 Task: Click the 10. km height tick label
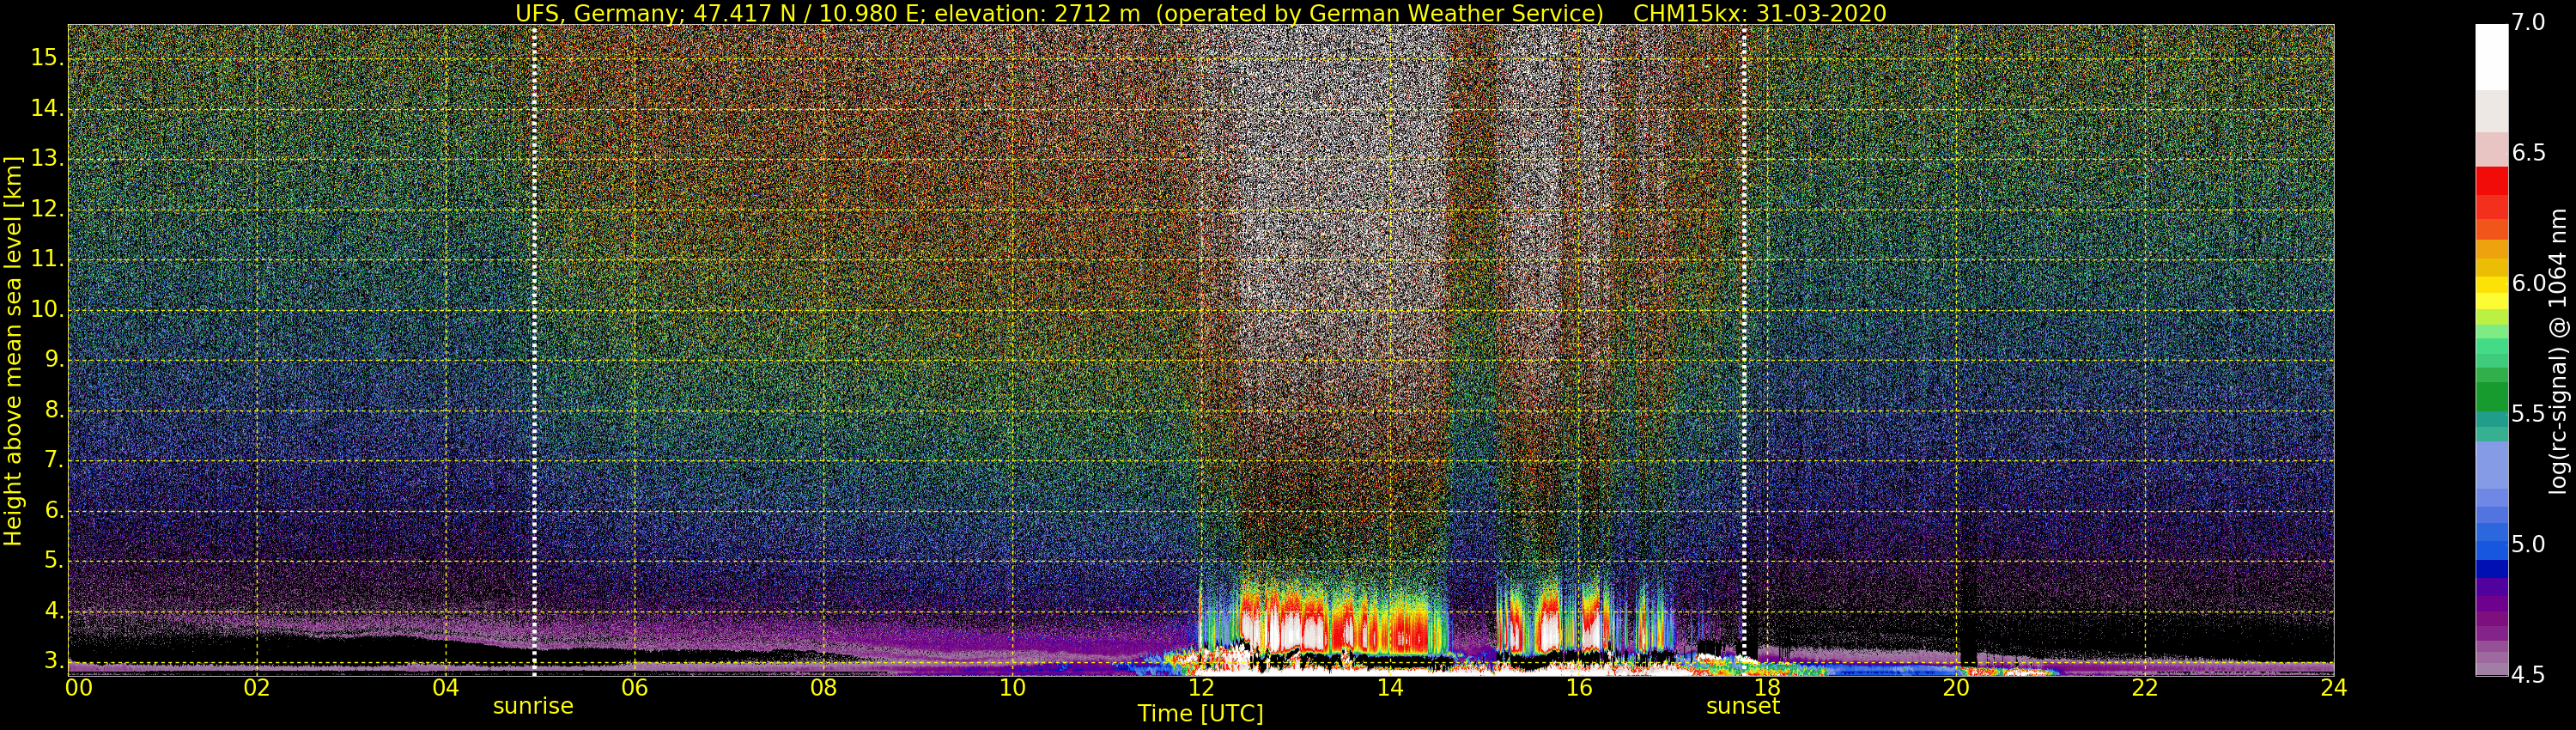tap(46, 310)
